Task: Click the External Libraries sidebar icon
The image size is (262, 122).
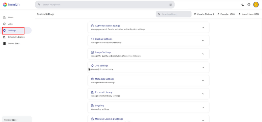Action: pos(5,37)
